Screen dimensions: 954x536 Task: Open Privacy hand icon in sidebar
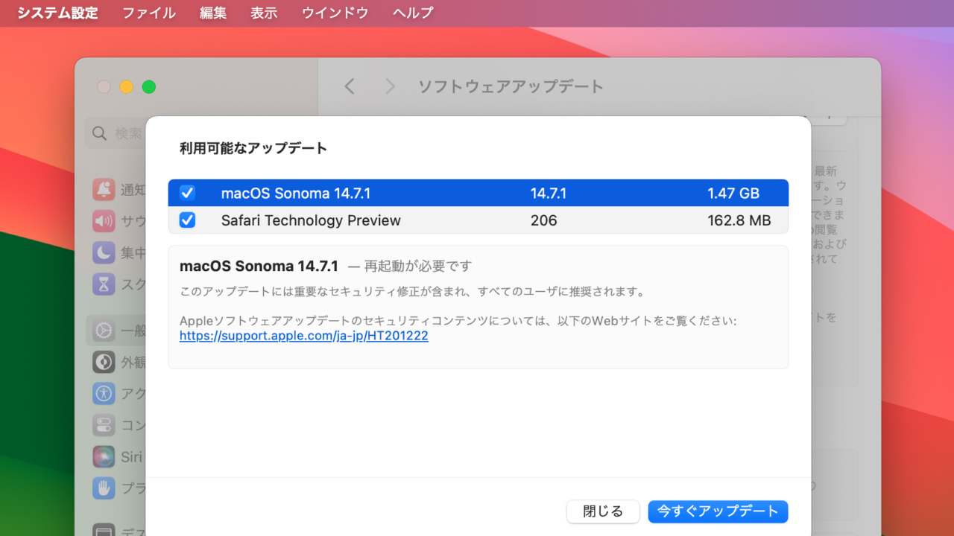[x=104, y=488]
